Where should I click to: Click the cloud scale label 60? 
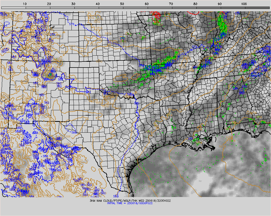pos(147,4)
